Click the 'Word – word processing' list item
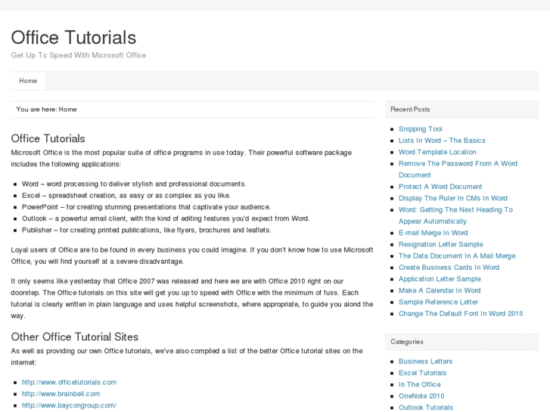The height and width of the screenshot is (412, 550). [134, 184]
